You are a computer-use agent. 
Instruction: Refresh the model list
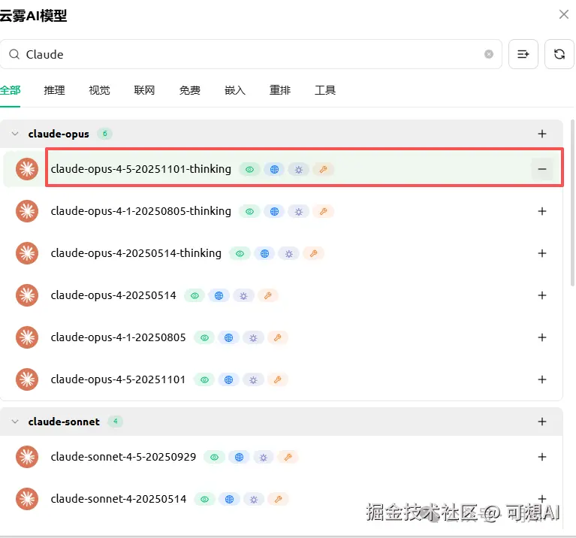point(559,54)
